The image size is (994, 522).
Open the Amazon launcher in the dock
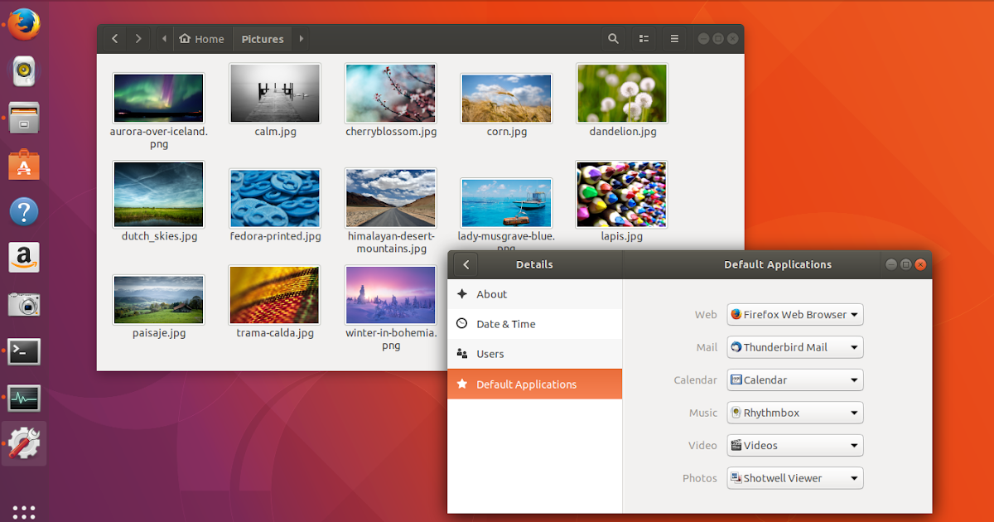pos(24,258)
